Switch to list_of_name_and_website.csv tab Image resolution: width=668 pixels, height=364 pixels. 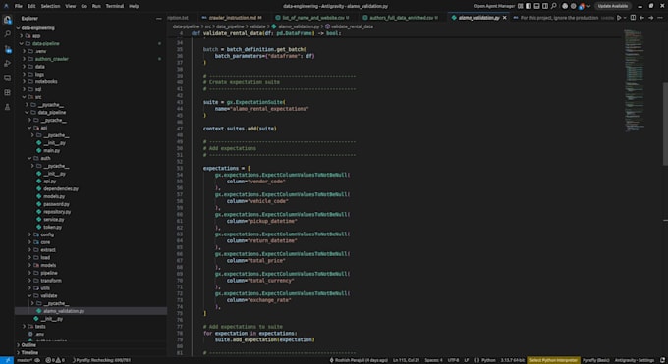pos(312,18)
